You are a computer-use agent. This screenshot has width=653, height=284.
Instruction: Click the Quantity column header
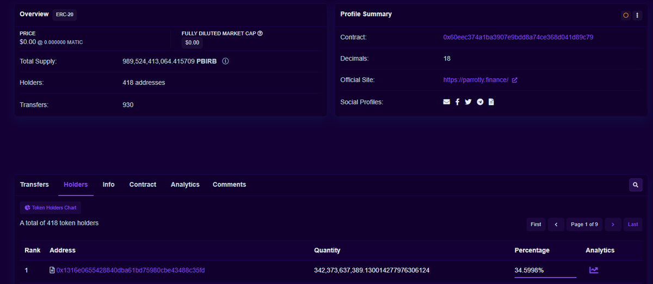coord(327,250)
